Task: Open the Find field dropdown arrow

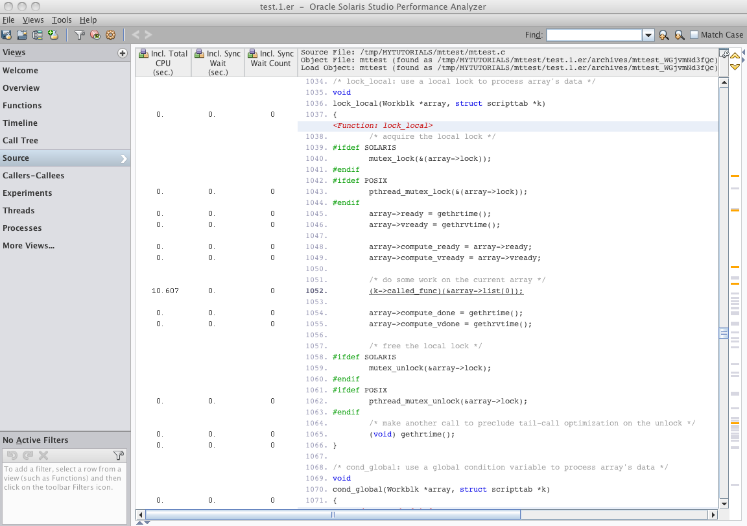Action: (648, 35)
